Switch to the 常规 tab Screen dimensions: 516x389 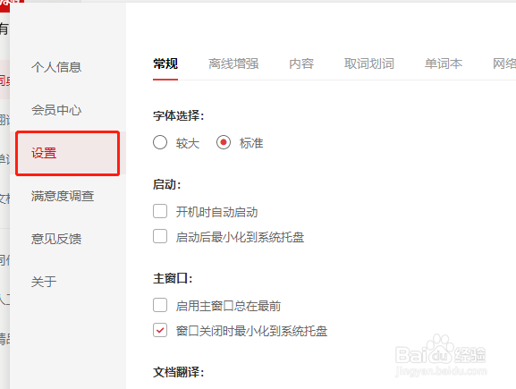(x=165, y=63)
